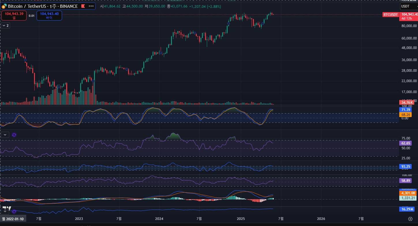Image resolution: width=418 pixels, height=226 pixels.
Task: Click the 17,000.00 price axis label
Action: (409, 92)
